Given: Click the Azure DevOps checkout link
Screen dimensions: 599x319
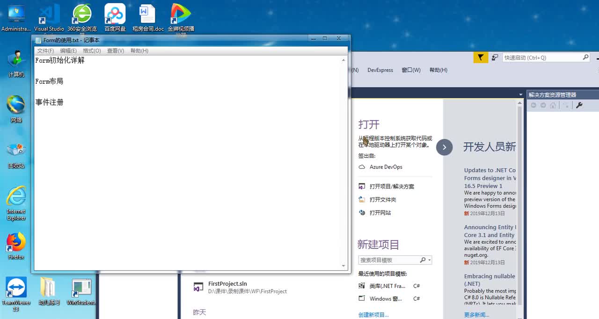Looking at the screenshot, I should (x=386, y=167).
